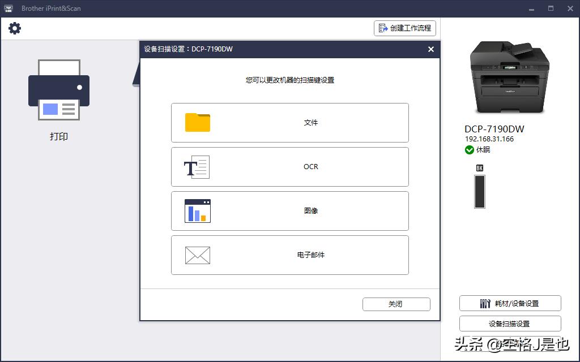Click the yellow folder icon beside 文件
The image size is (580, 362).
coord(197,122)
